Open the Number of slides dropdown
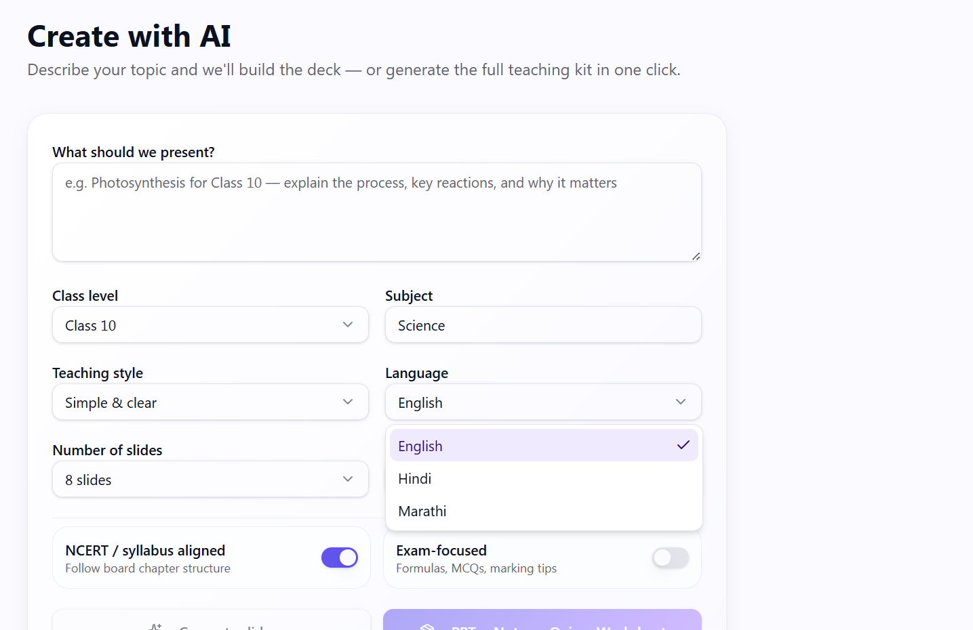Image resolution: width=973 pixels, height=630 pixels. coord(210,479)
